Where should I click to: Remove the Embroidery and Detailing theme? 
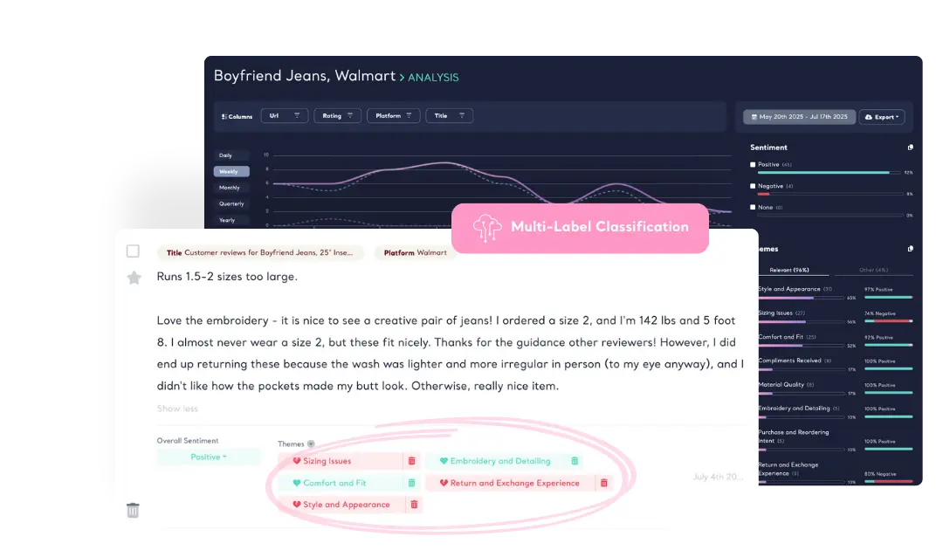575,461
